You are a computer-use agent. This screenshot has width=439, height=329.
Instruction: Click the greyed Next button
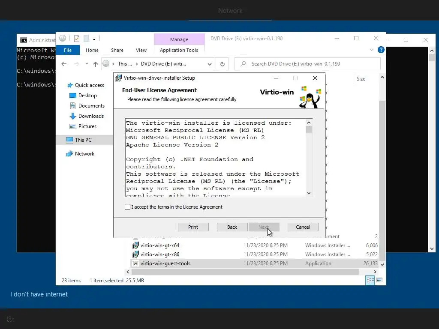(x=264, y=227)
